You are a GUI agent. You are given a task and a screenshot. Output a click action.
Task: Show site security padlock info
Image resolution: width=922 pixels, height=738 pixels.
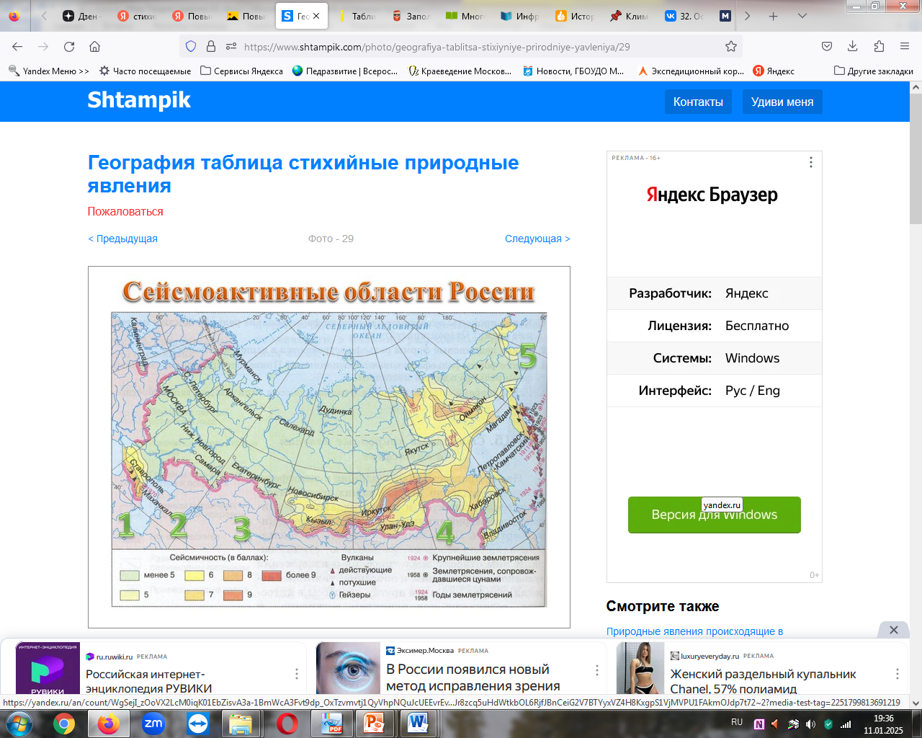tap(211, 46)
